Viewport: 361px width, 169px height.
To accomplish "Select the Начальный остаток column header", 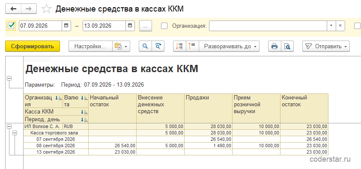I will coord(113,108).
